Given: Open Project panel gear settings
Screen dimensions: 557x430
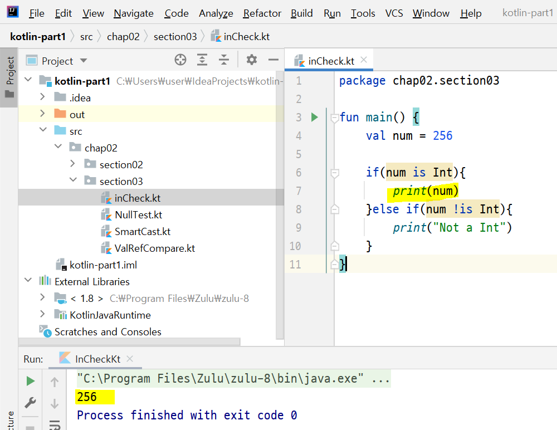Looking at the screenshot, I should (x=252, y=60).
